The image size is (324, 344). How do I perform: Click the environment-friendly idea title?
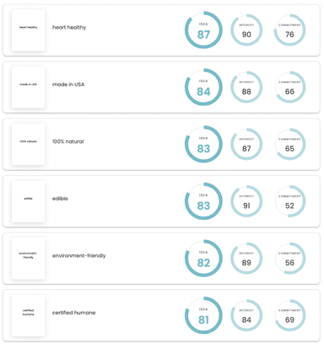[78, 255]
